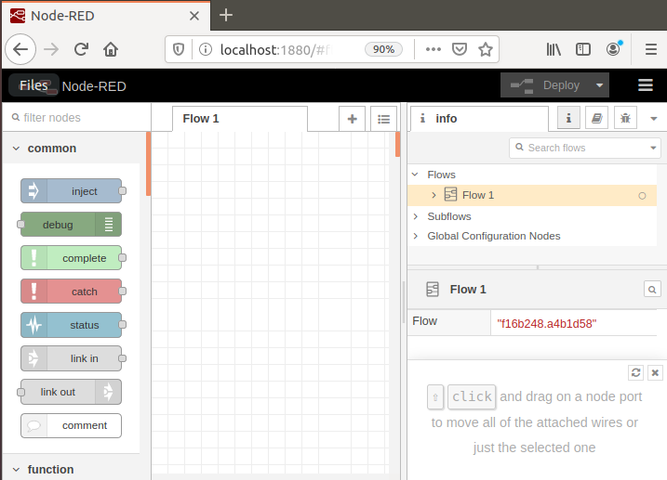
Task: Toggle the Flow 1 status circle
Action: point(642,196)
